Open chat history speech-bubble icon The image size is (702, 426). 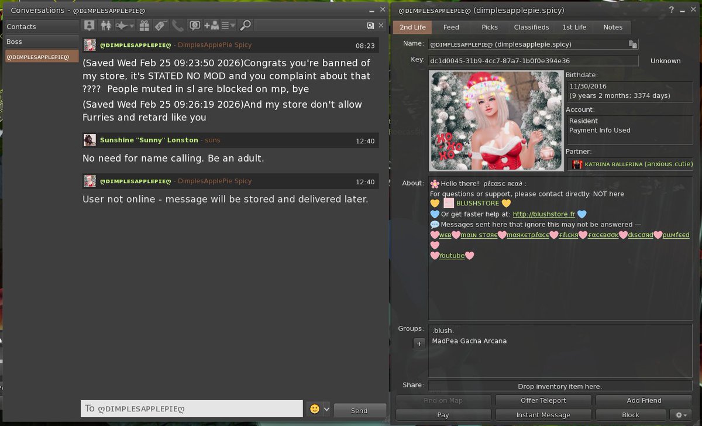click(194, 25)
